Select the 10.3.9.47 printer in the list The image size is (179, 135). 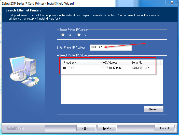[68, 68]
